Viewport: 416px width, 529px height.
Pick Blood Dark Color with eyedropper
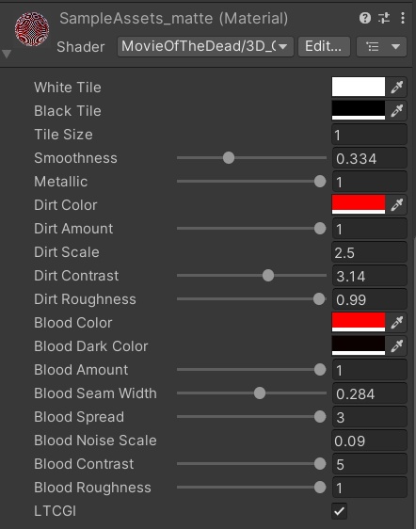pos(397,346)
